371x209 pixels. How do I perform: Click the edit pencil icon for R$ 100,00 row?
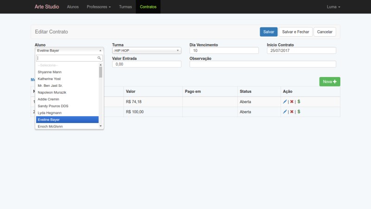coord(285,112)
